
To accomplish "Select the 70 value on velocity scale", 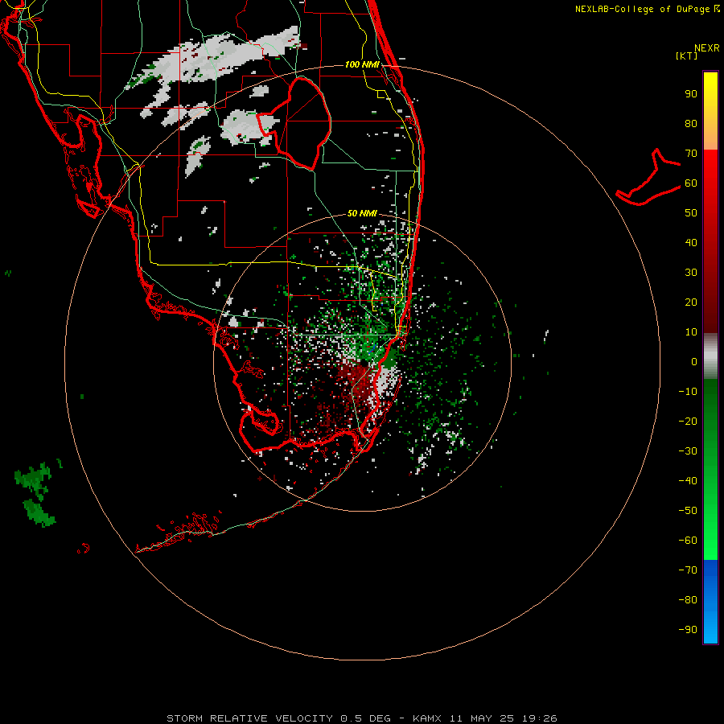I will click(691, 154).
